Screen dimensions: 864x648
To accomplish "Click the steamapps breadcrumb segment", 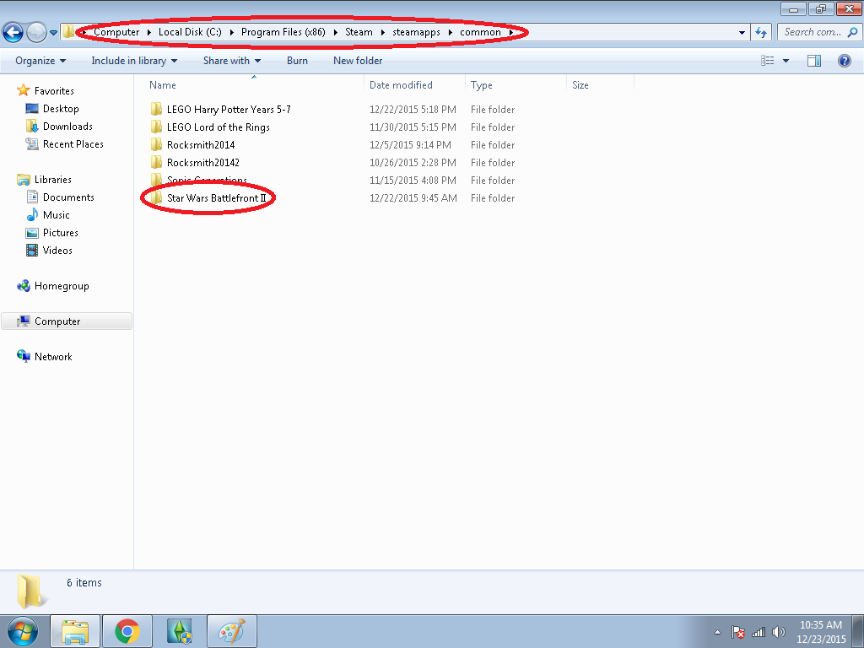I will pos(416,32).
